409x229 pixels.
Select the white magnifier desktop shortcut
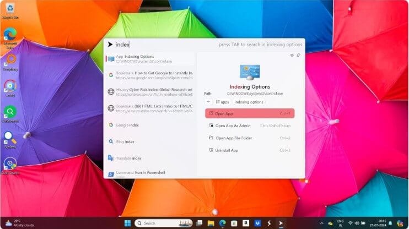point(10,140)
